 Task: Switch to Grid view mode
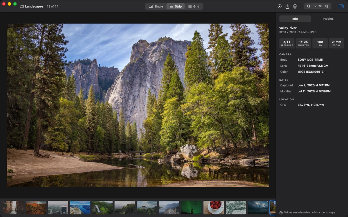point(194,6)
